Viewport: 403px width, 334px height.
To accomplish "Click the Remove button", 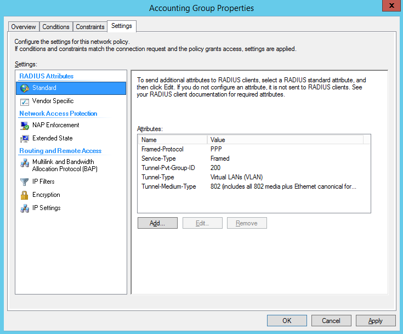I will pyautogui.click(x=247, y=223).
